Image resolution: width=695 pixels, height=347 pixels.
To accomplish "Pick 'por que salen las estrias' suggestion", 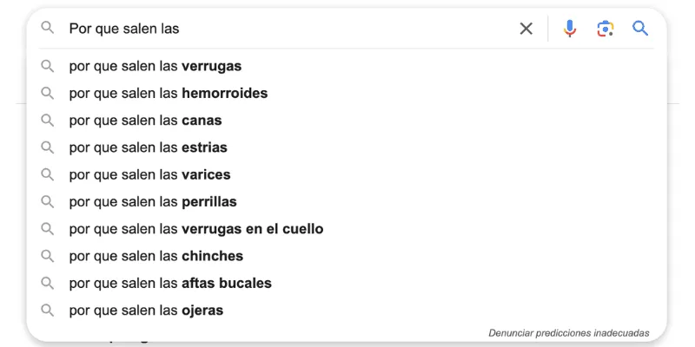I will point(149,147).
